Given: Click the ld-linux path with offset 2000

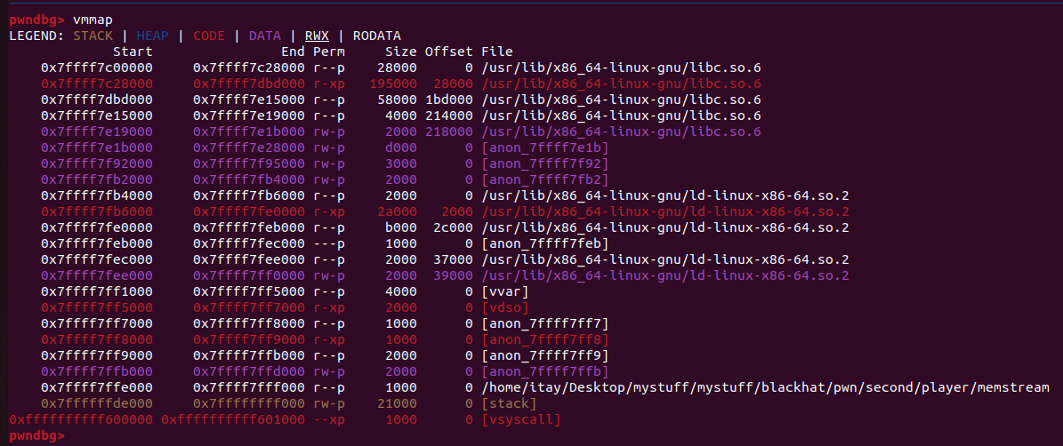Looking at the screenshot, I should pyautogui.click(x=665, y=211).
